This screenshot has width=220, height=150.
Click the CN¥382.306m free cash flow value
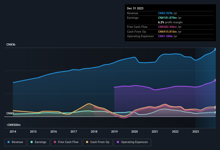point(167,27)
